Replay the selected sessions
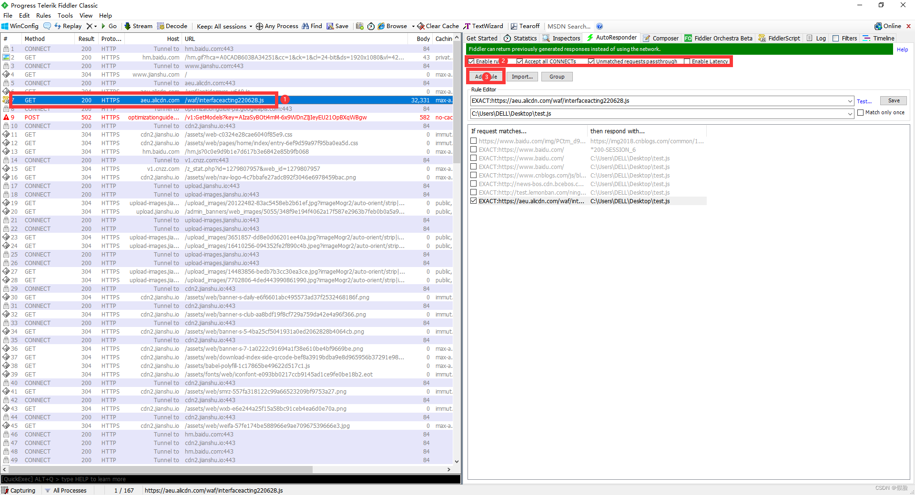Viewport: 915px width, 495px height. [68, 26]
